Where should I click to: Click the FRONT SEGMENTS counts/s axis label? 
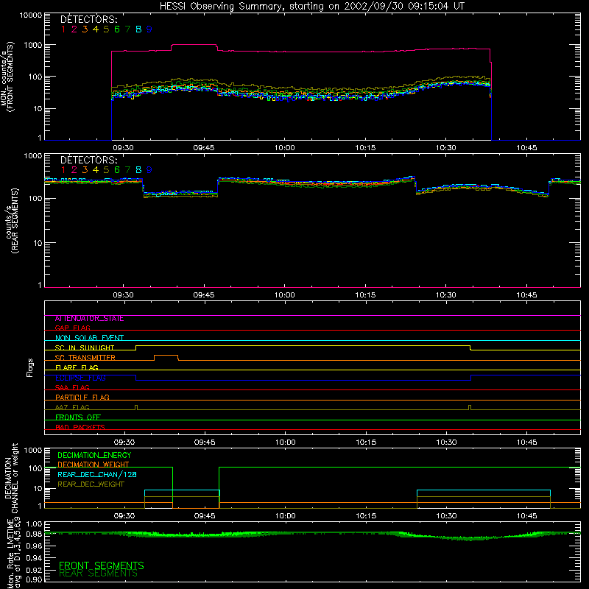[7, 77]
